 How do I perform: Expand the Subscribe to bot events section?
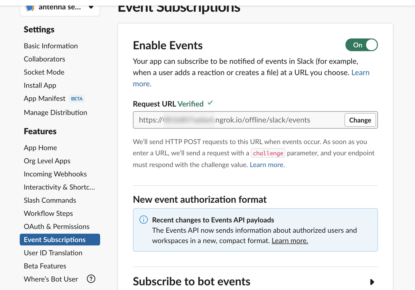tap(372, 282)
